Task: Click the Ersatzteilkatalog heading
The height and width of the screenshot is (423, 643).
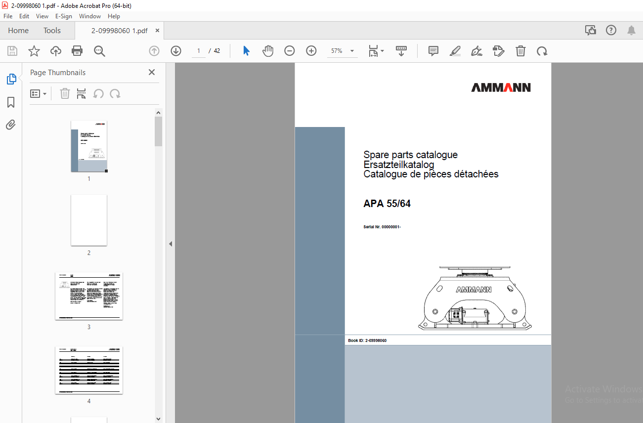Action: click(x=399, y=165)
